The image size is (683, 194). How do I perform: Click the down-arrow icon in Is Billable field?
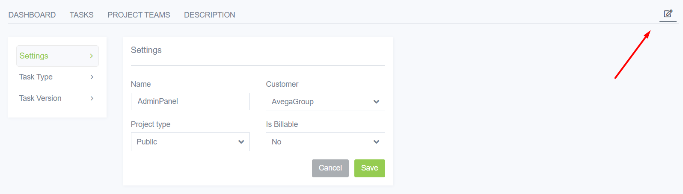(x=376, y=142)
